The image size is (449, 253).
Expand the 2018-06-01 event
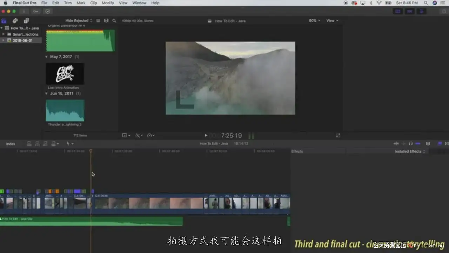(x=4, y=40)
